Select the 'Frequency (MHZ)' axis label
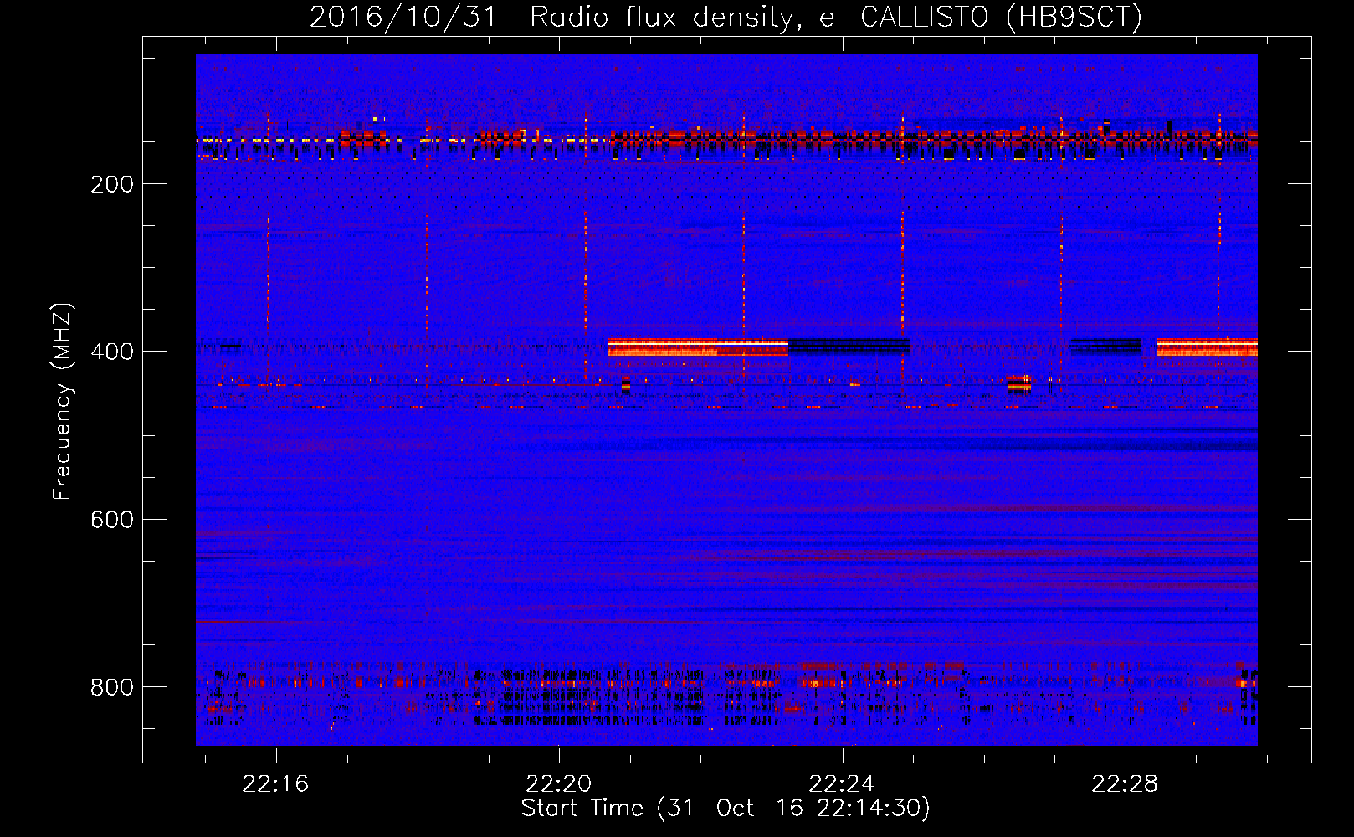 point(63,402)
